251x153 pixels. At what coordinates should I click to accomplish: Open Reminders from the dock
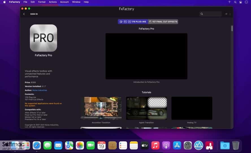coord(123,145)
